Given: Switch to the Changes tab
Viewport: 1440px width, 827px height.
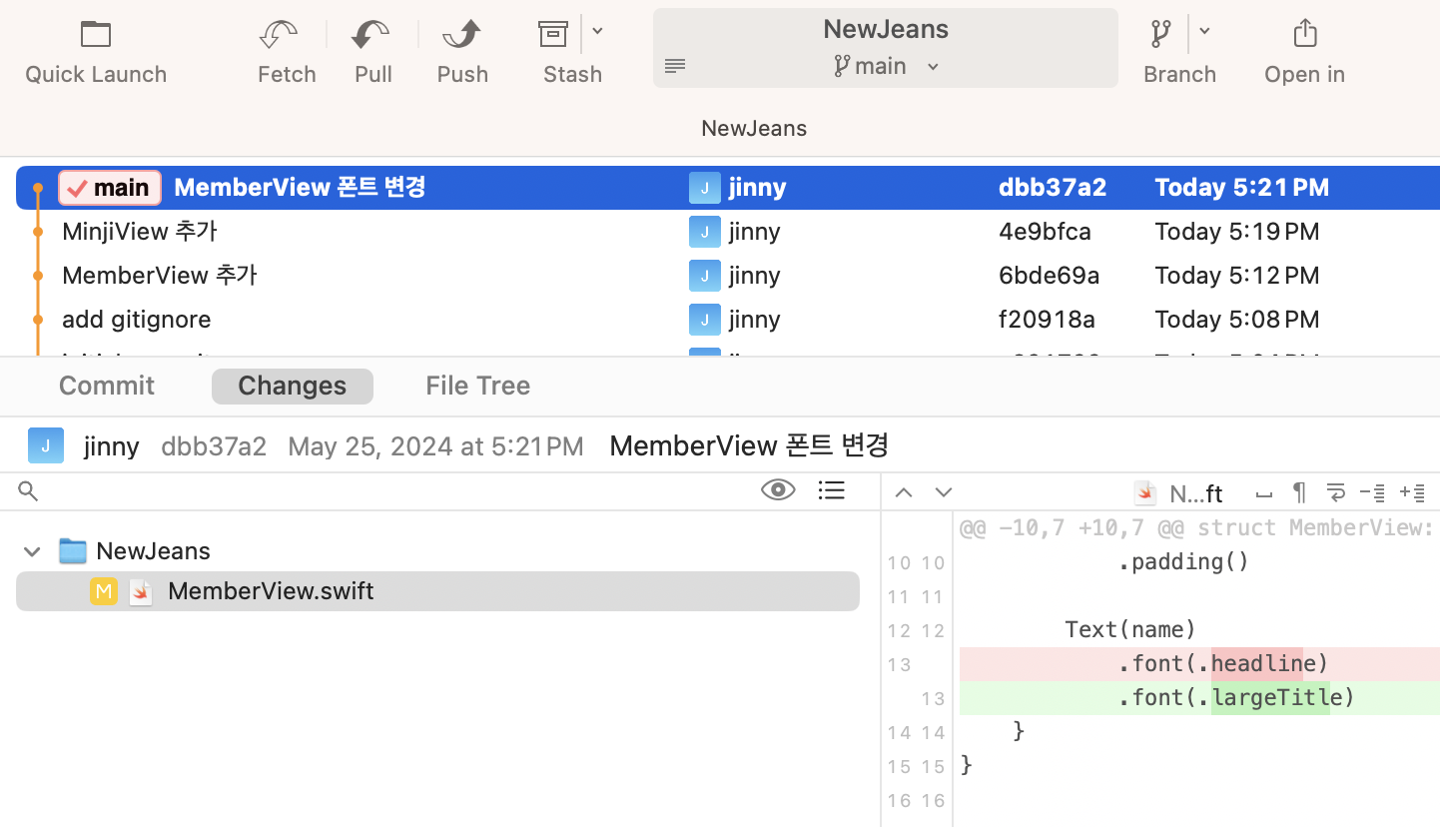Looking at the screenshot, I should [x=293, y=387].
